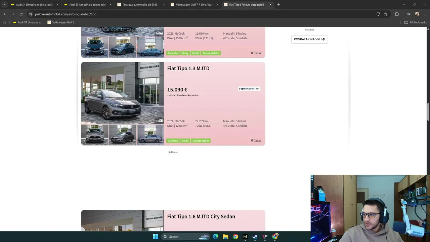Click the Lizing tag on the 2025 listing
Screen dimensions: 430x242
(x=185, y=53)
